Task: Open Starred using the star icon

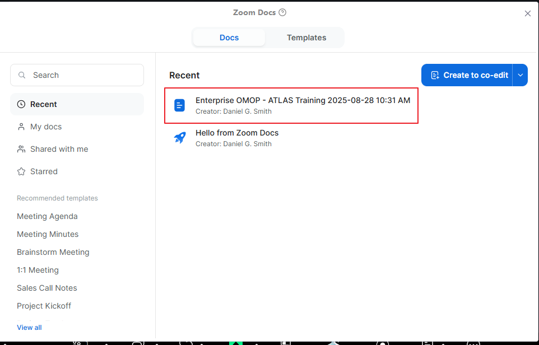Action: (21, 171)
